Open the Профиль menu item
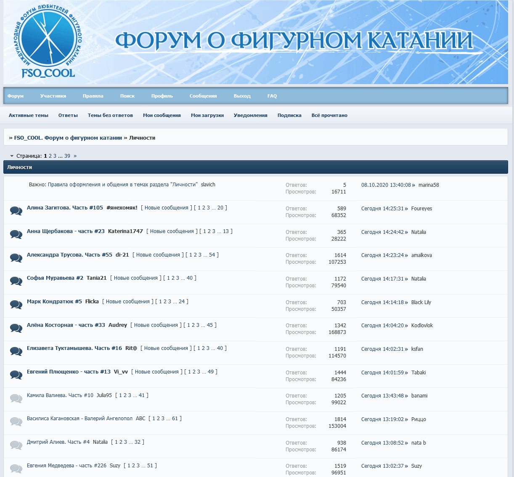514x477 pixels. pos(162,96)
